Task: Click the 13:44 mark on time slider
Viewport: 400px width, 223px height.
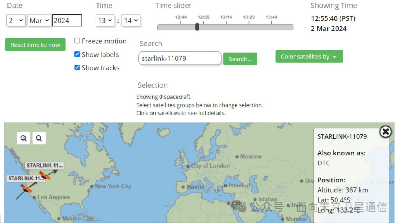Action: (x=271, y=17)
